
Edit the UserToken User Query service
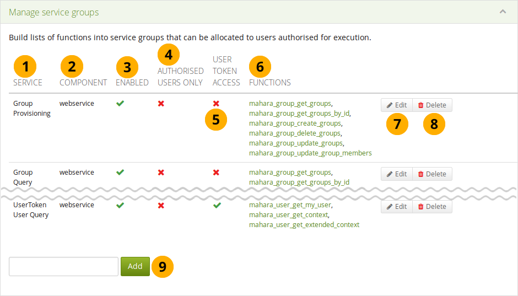coord(396,207)
